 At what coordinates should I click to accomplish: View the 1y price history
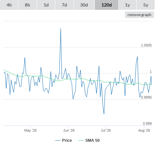pyautogui.click(x=128, y=5)
